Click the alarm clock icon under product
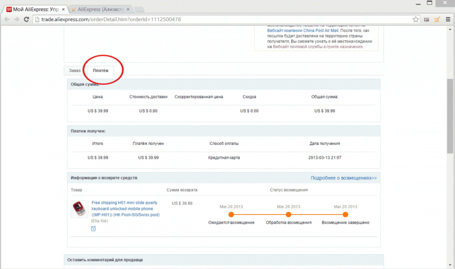The image size is (455, 269). click(94, 229)
